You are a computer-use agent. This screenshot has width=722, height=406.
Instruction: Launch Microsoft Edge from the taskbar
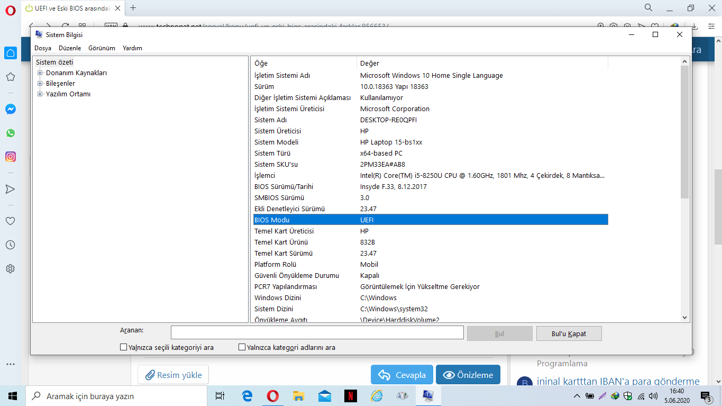tap(247, 395)
